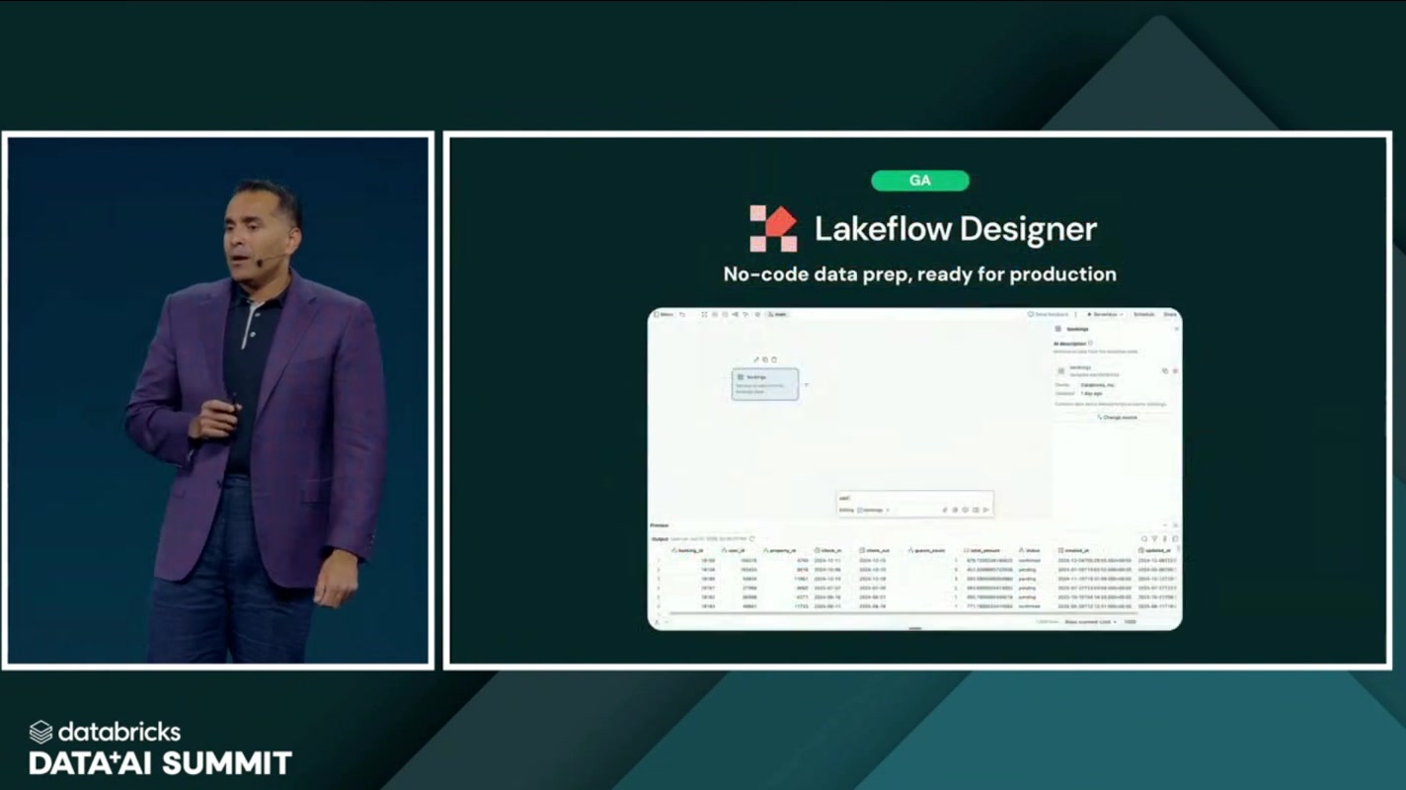Click the guests_count column header
The height and width of the screenshot is (790, 1406).
[x=927, y=550]
